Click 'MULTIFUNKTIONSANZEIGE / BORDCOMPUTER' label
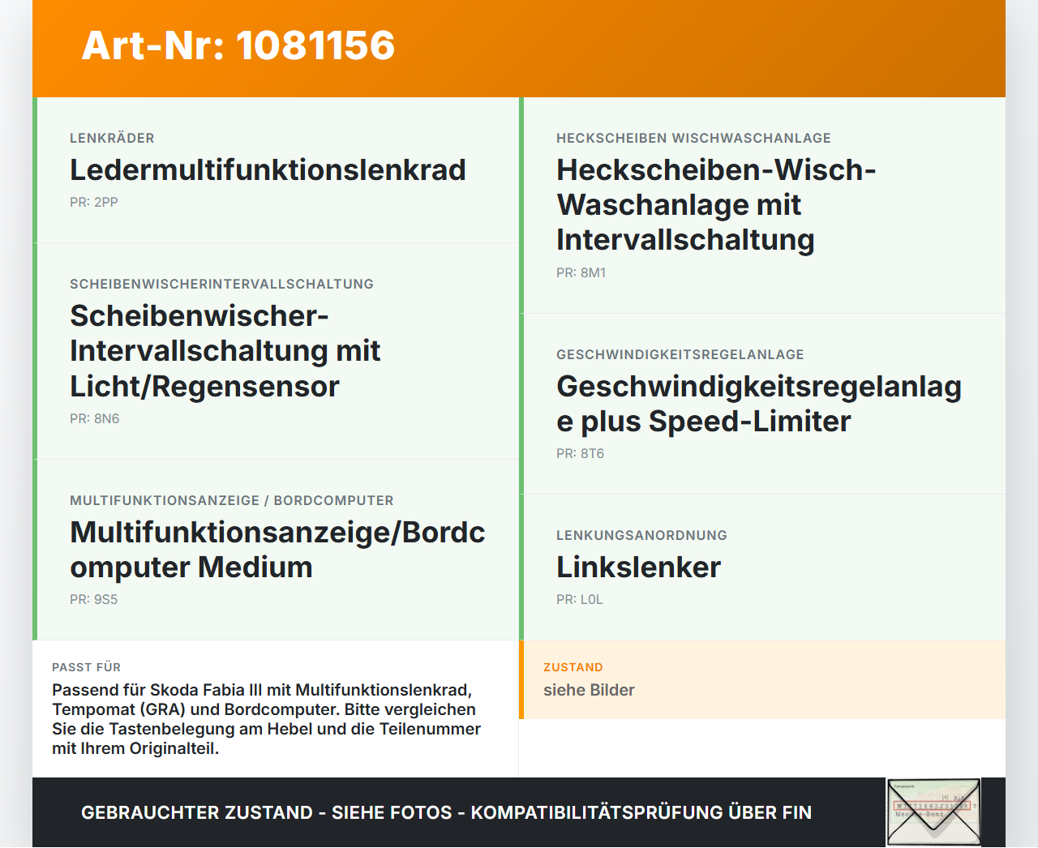 click(x=232, y=501)
